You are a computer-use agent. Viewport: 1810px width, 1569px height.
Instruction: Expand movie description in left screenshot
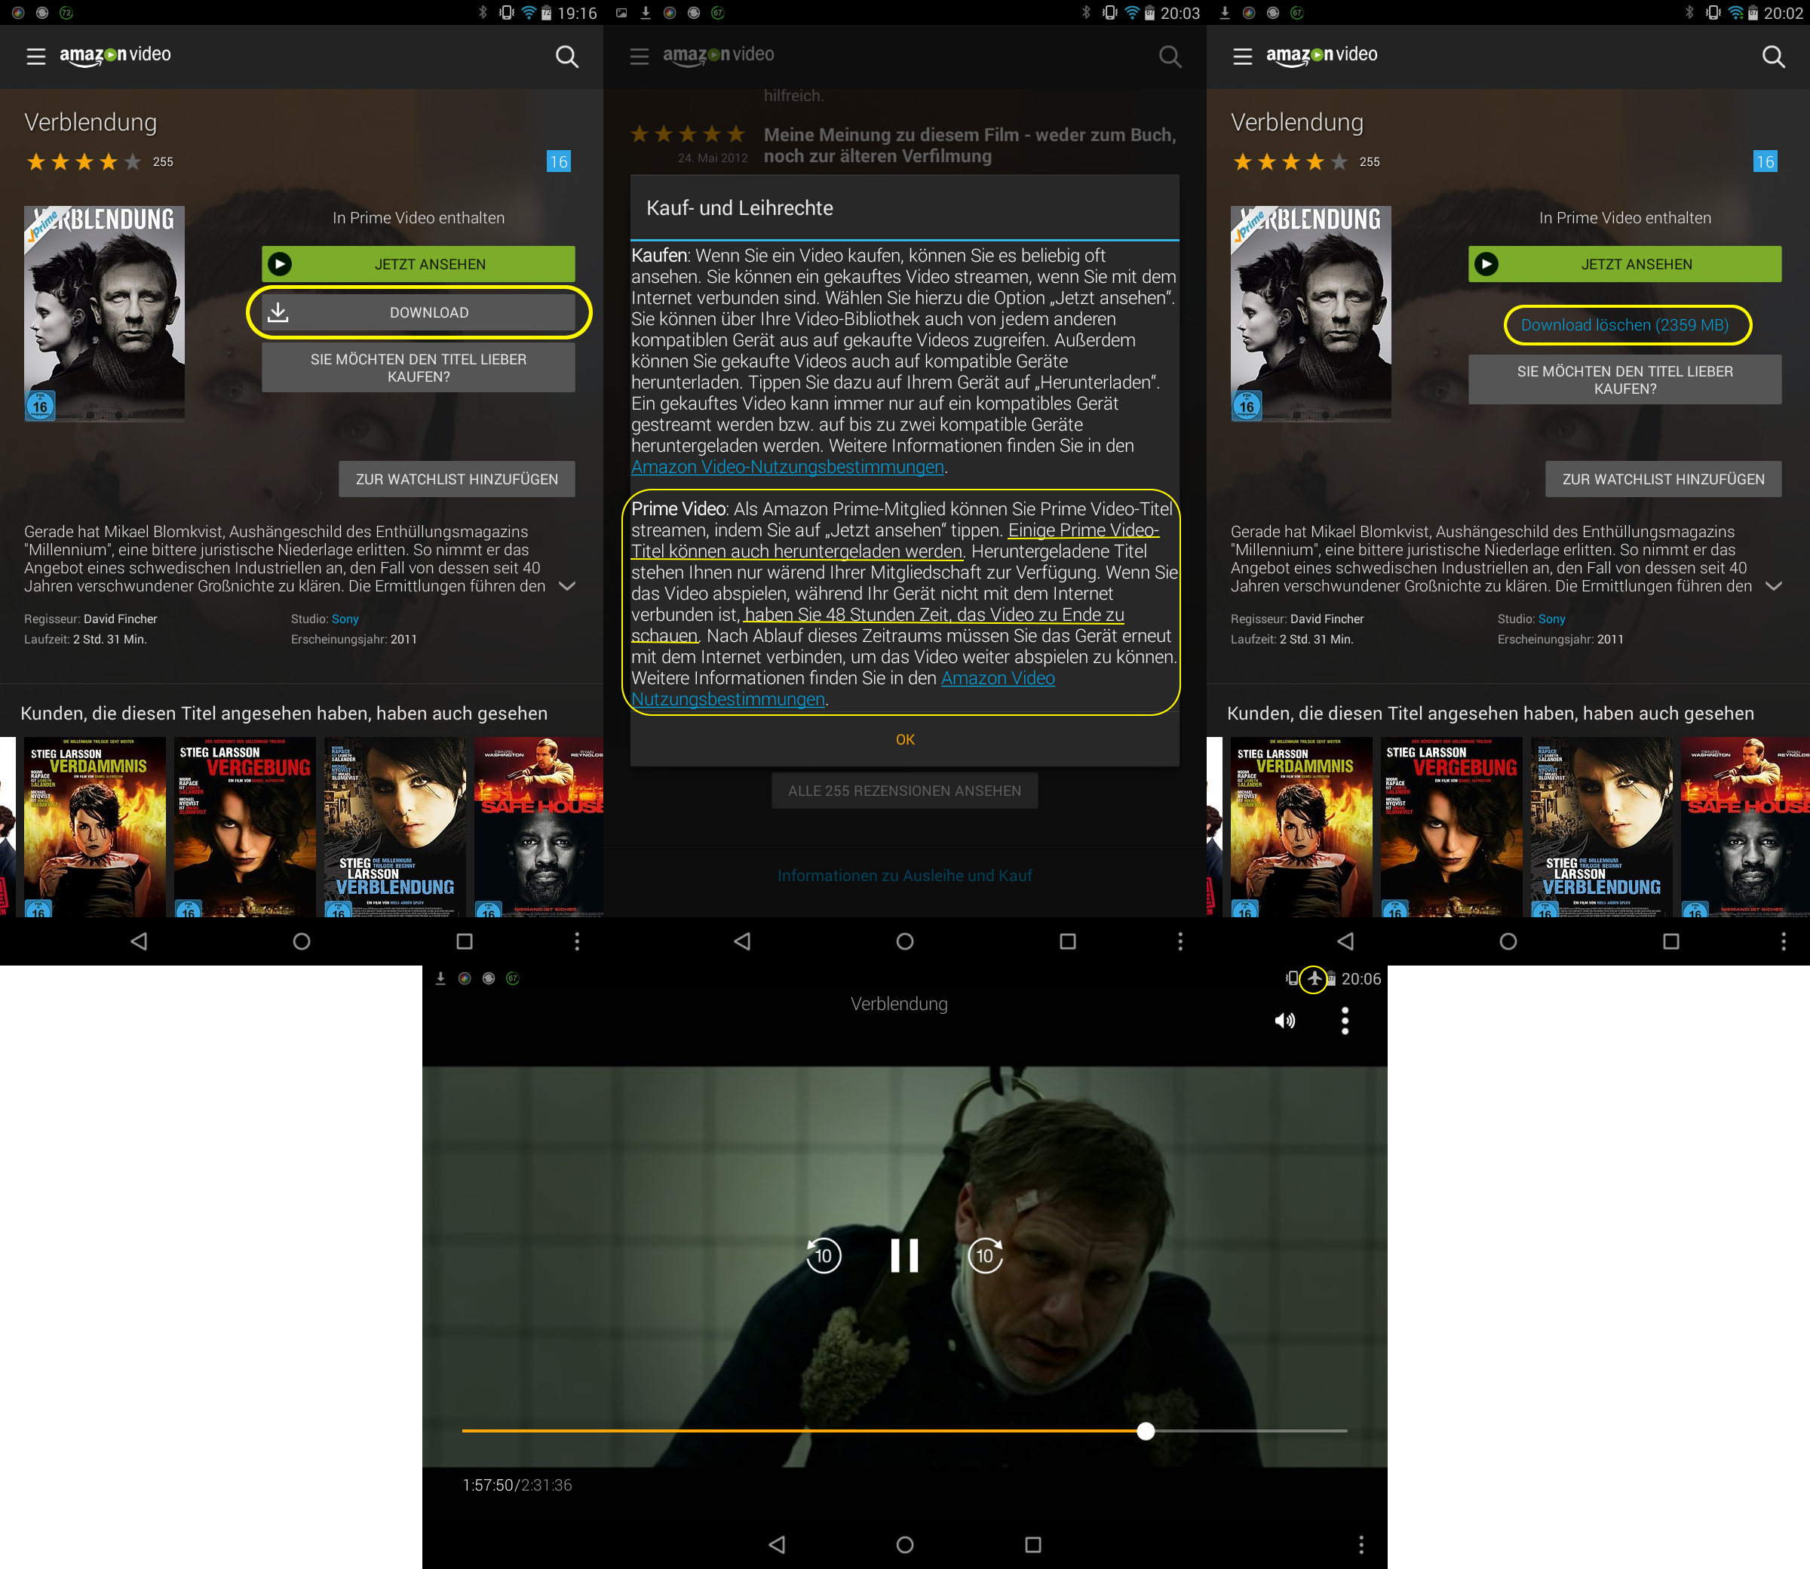[567, 586]
